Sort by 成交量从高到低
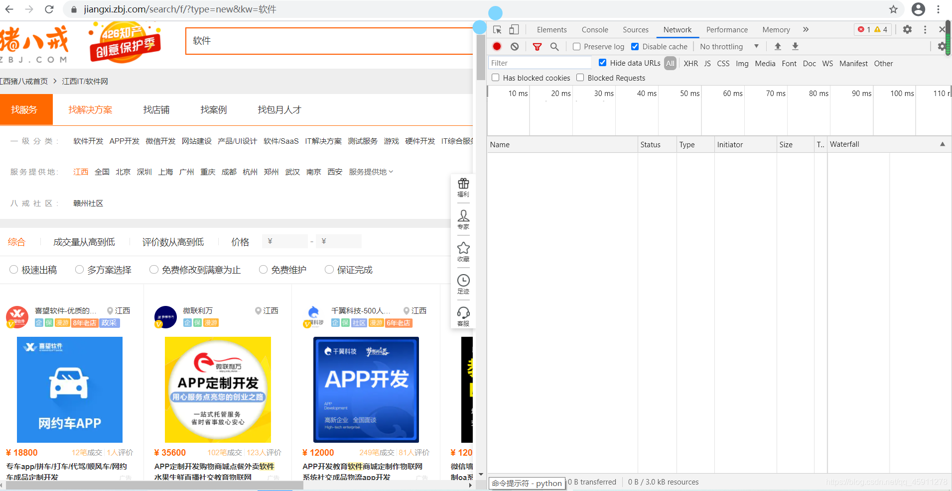Image resolution: width=952 pixels, height=491 pixels. (x=84, y=242)
